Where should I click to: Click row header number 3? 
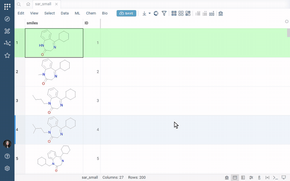coord(20,101)
